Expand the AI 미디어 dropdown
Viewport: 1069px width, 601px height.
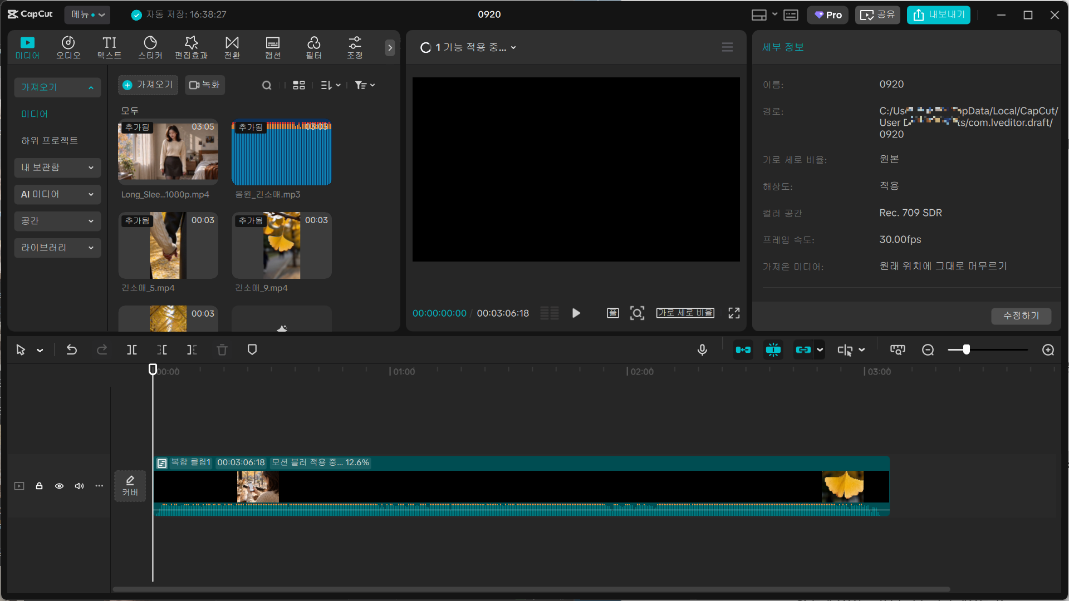tap(57, 194)
